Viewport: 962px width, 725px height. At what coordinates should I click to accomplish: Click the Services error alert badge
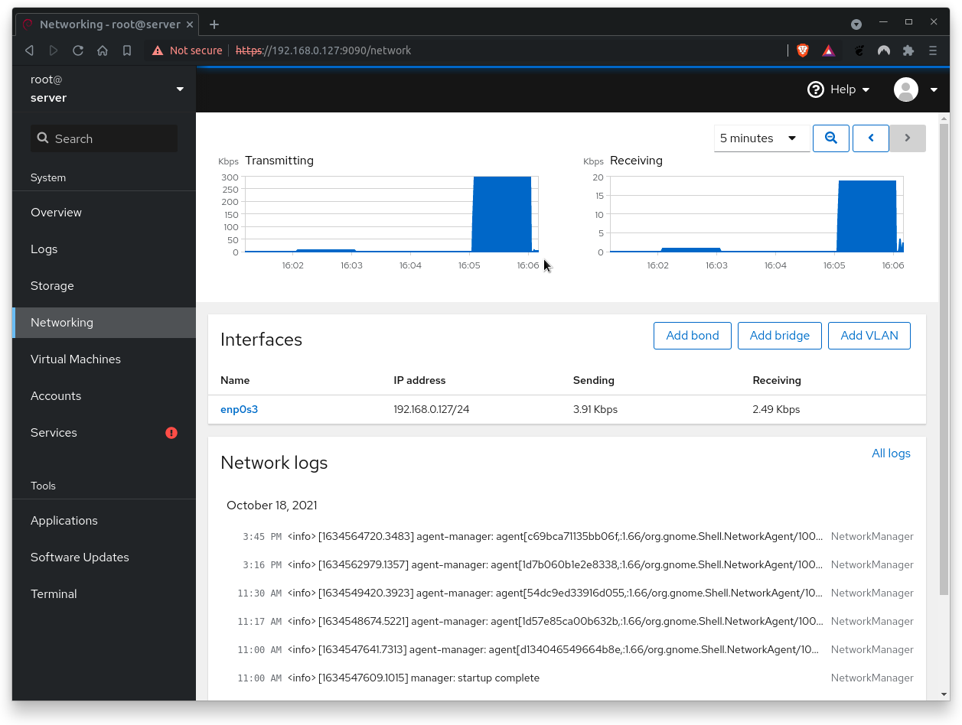click(x=171, y=433)
